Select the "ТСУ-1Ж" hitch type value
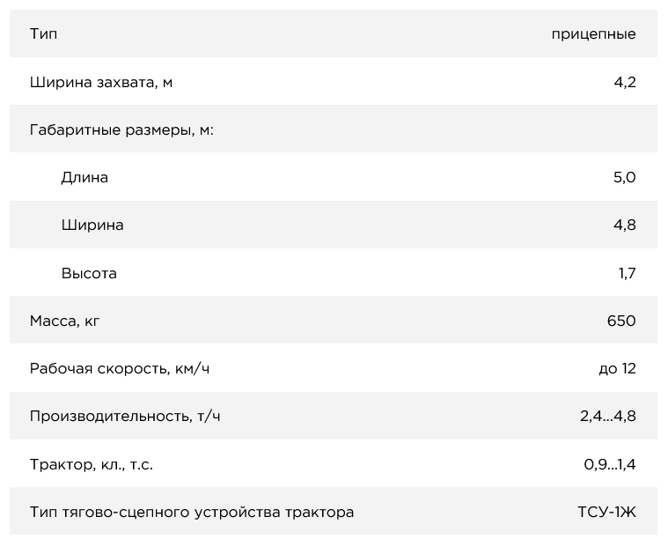The width and height of the screenshot is (668, 539). point(606,512)
